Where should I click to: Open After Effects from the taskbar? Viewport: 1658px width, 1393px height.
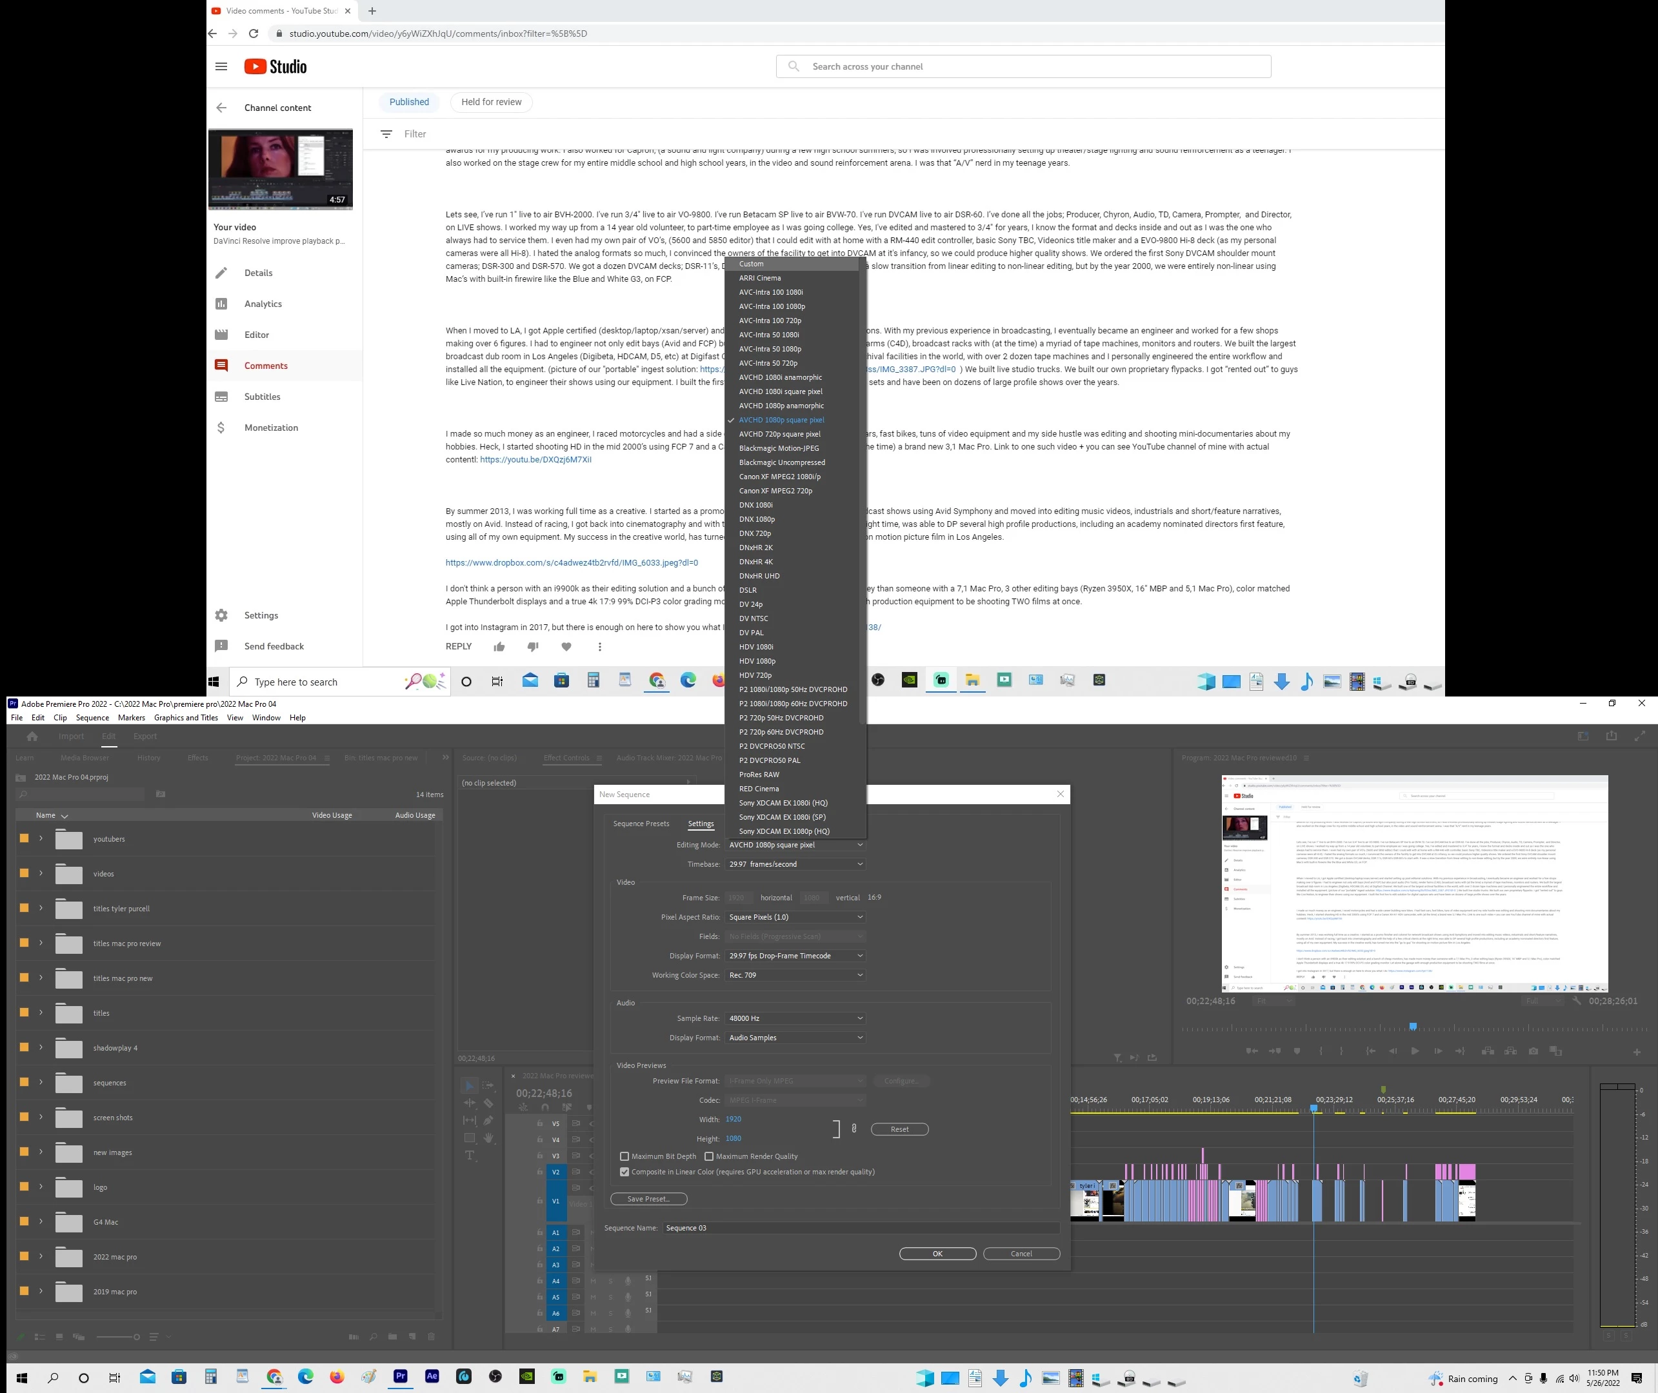(432, 1376)
